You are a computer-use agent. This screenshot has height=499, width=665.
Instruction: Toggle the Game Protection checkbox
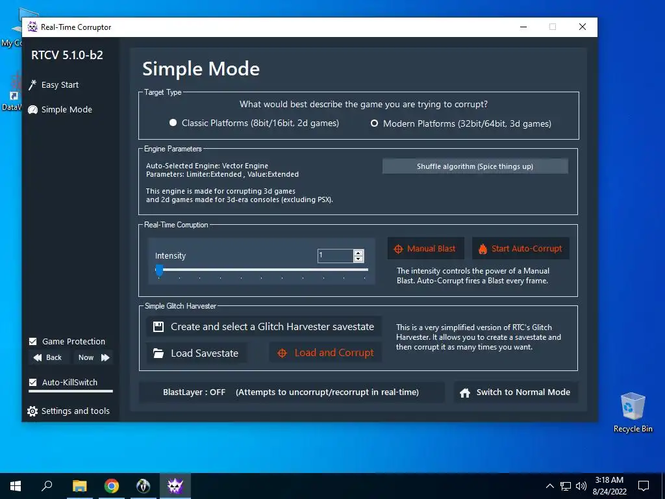coord(32,341)
